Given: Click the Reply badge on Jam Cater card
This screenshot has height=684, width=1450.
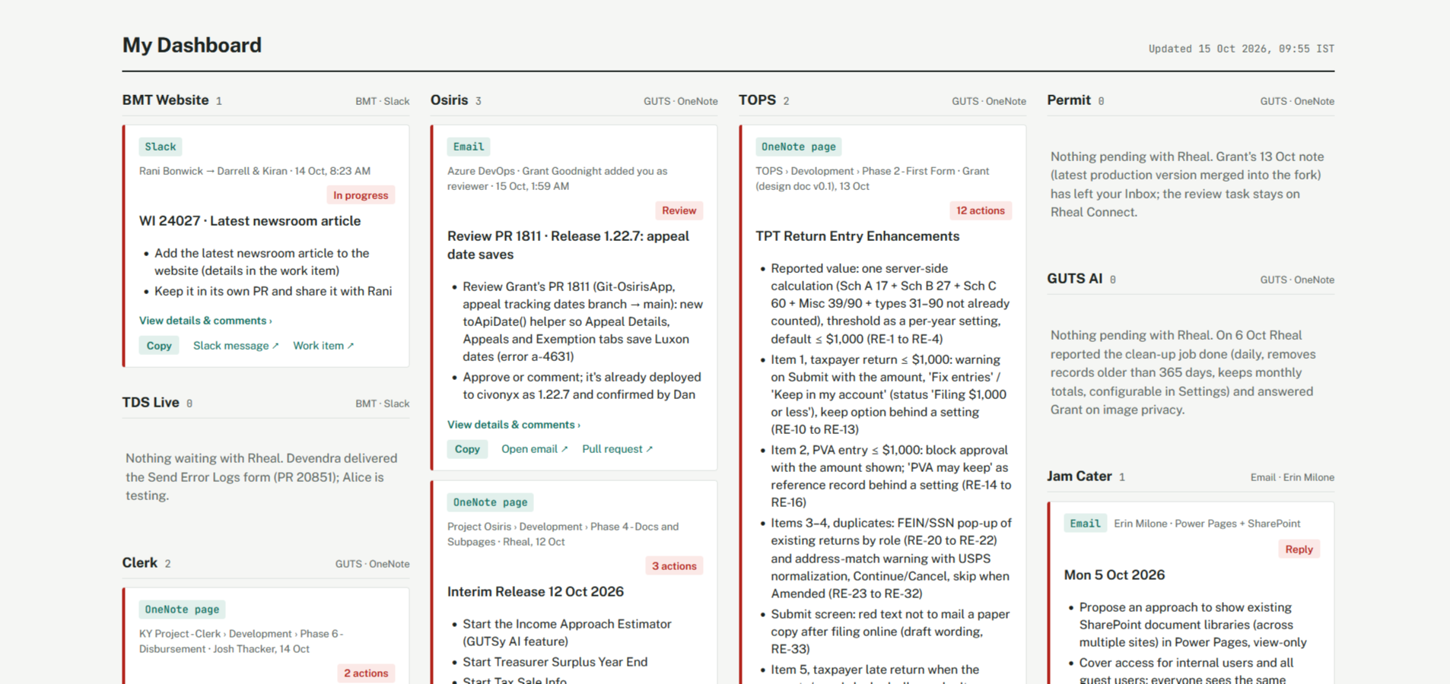Looking at the screenshot, I should [x=1299, y=549].
